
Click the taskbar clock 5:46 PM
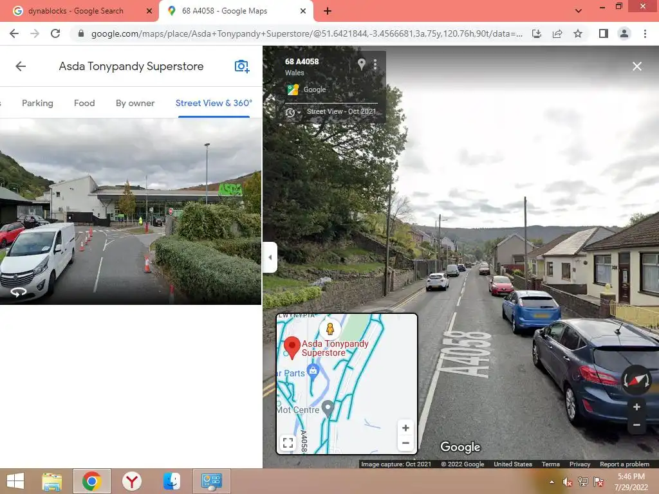click(631, 477)
